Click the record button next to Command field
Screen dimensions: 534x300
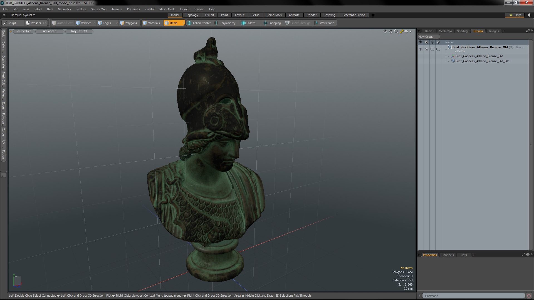[529, 296]
